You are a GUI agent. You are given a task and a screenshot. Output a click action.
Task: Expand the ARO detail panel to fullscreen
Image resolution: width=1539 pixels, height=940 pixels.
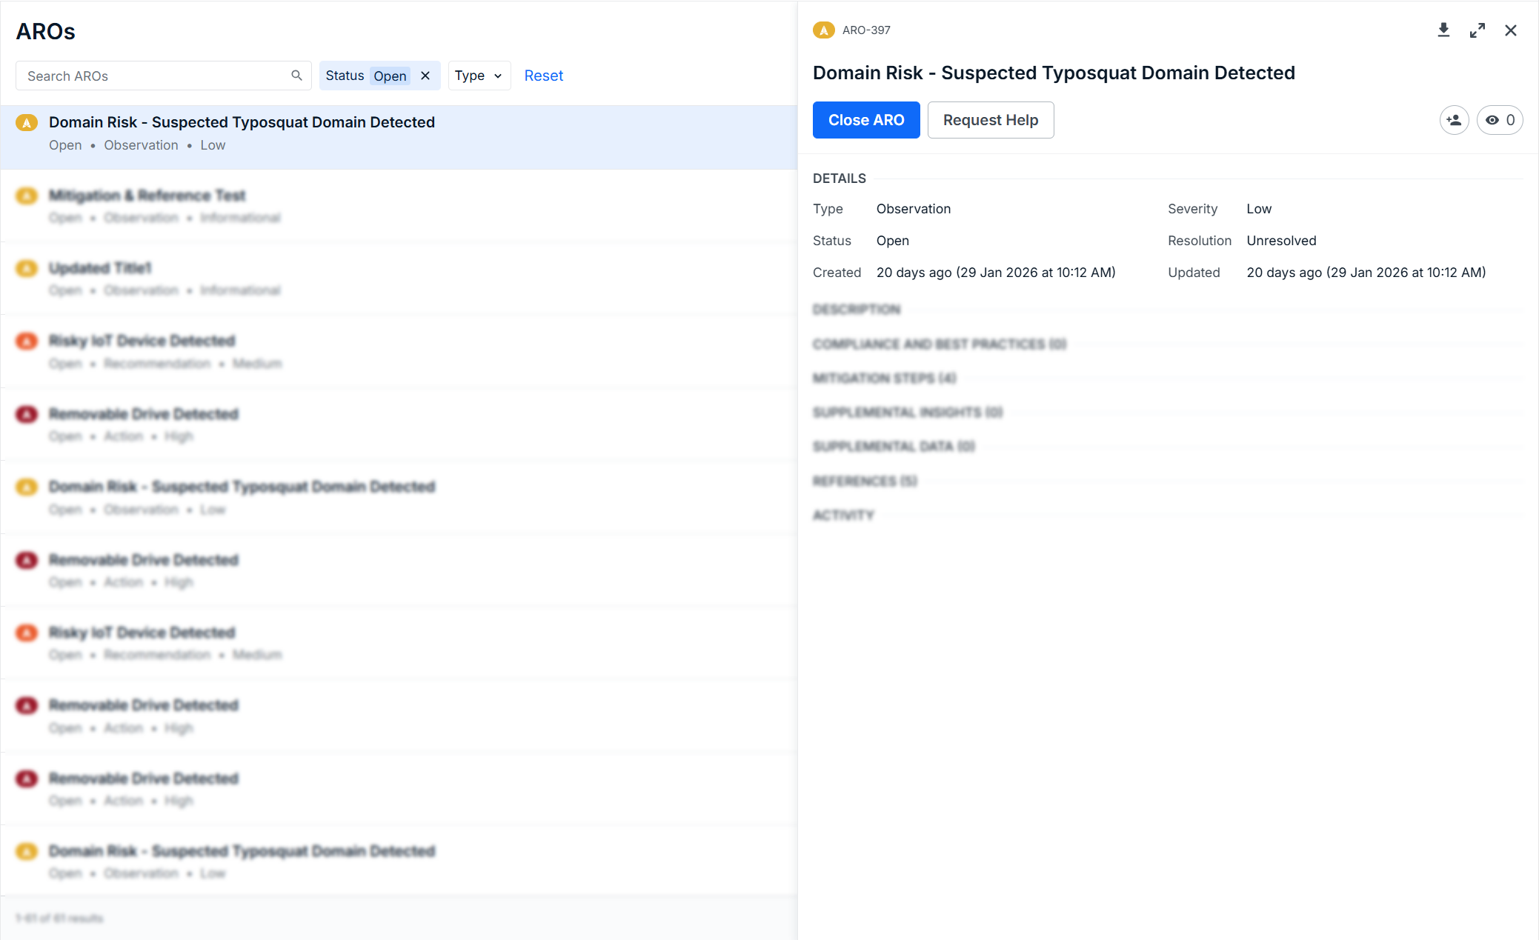point(1477,30)
